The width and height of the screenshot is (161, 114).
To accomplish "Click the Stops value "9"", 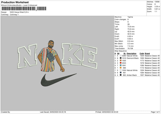I will click(x=128, y=22).
